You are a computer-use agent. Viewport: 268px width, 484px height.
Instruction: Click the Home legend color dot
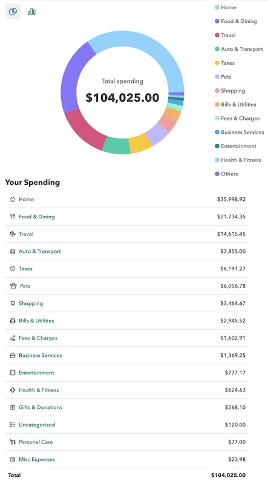pos(217,7)
